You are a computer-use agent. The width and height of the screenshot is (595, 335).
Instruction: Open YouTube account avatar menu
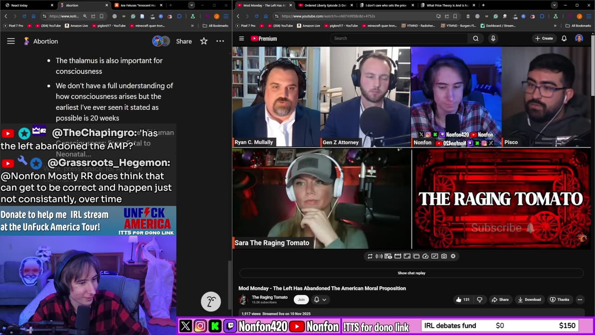579,38
